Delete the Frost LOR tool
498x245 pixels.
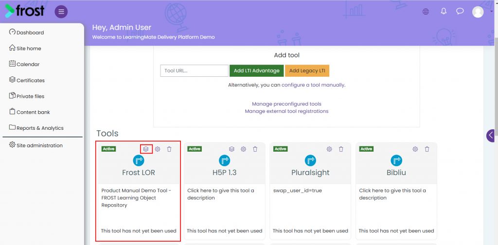169,149
